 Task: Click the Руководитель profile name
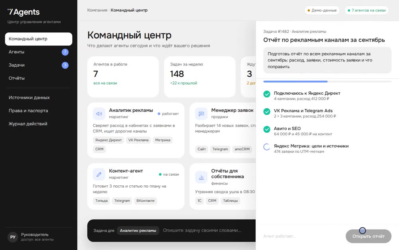click(35, 234)
